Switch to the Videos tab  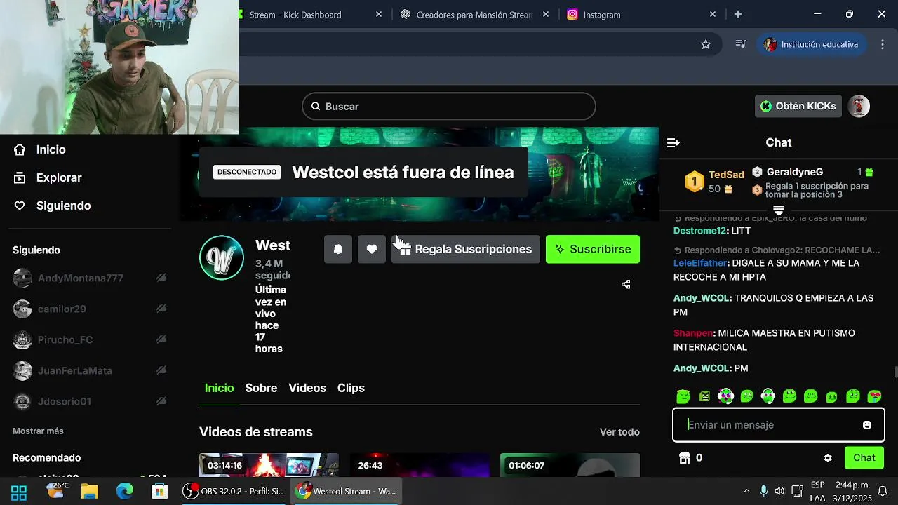(307, 388)
